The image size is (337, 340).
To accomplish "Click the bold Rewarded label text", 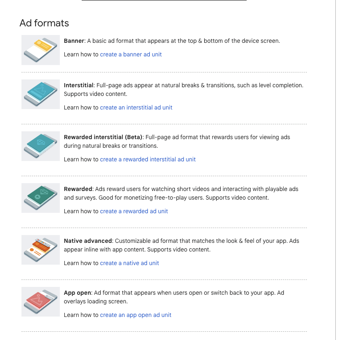I will coord(78,189).
